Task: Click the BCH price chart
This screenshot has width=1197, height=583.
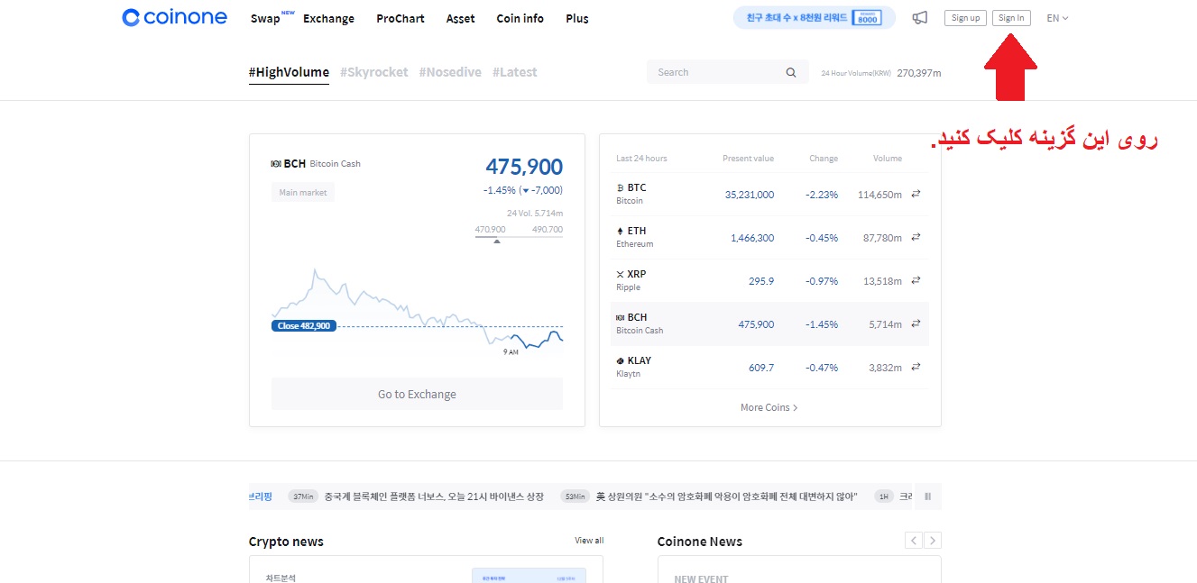Action: pyautogui.click(x=417, y=311)
